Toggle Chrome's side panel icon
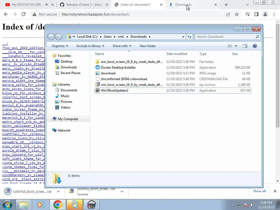This screenshot has height=210, width=280. tap(256, 14)
